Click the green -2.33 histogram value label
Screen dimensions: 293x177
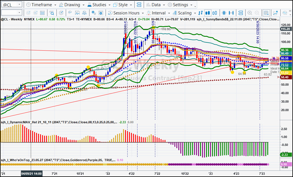286,155
